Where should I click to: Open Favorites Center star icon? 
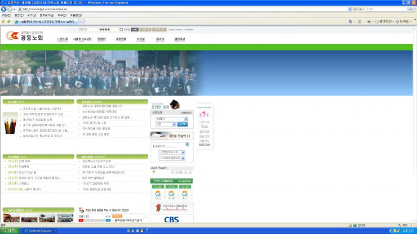3,21
